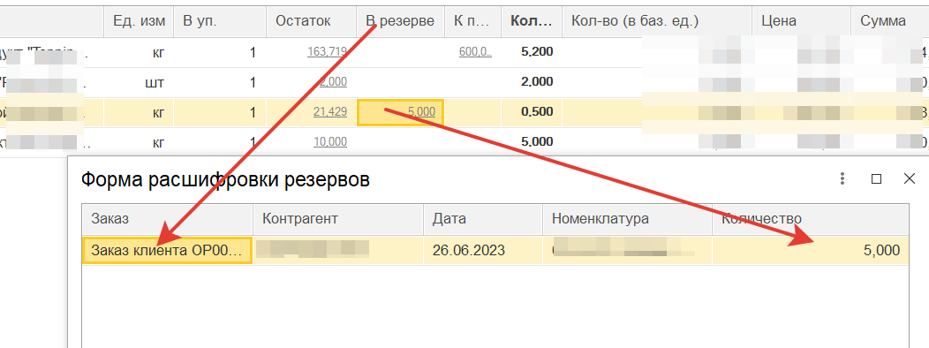Click the В уп. column header
Screen dimensions: 929x348
point(220,21)
